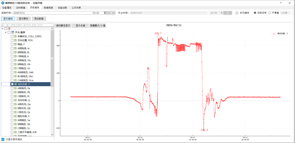Screen dimensions: 295x143
Task: Toggle 只显示有效测点 checkbox at bottom
Action: pyautogui.click(x=3, y=139)
